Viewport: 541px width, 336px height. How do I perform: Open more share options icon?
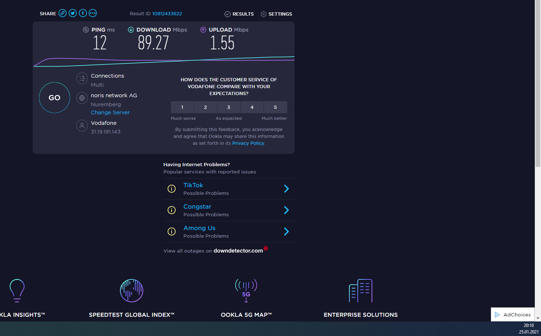(93, 13)
